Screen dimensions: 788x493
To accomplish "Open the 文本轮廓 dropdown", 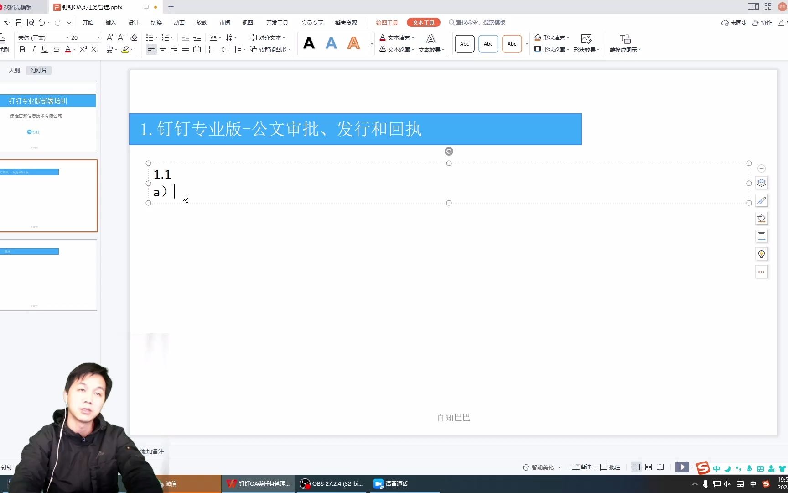I will tap(397, 49).
